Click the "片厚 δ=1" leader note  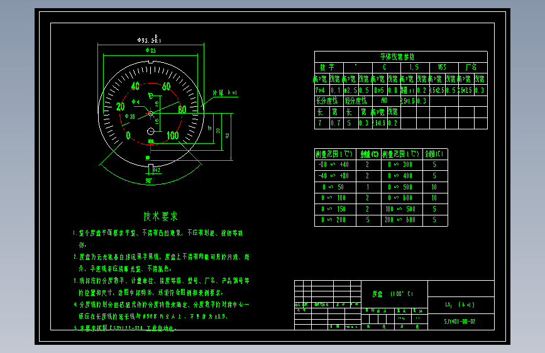pos(224,93)
